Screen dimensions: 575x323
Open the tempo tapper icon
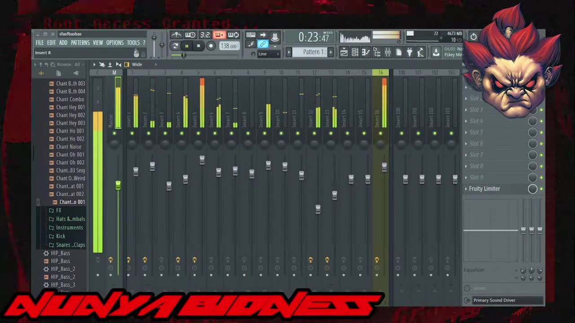[x=420, y=52]
